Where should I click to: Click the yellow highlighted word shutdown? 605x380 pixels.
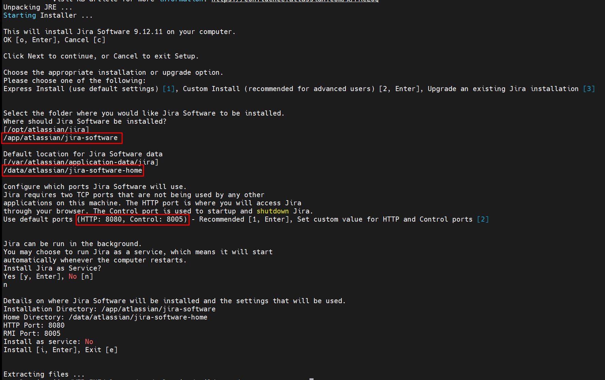[272, 211]
